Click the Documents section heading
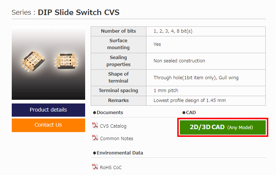 coord(108,113)
